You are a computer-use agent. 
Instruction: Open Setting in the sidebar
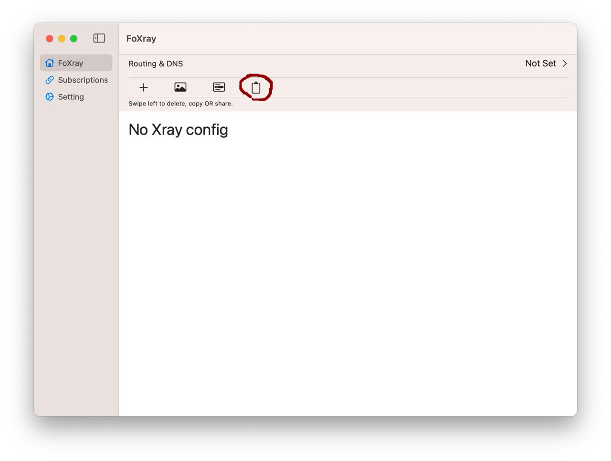pos(76,97)
